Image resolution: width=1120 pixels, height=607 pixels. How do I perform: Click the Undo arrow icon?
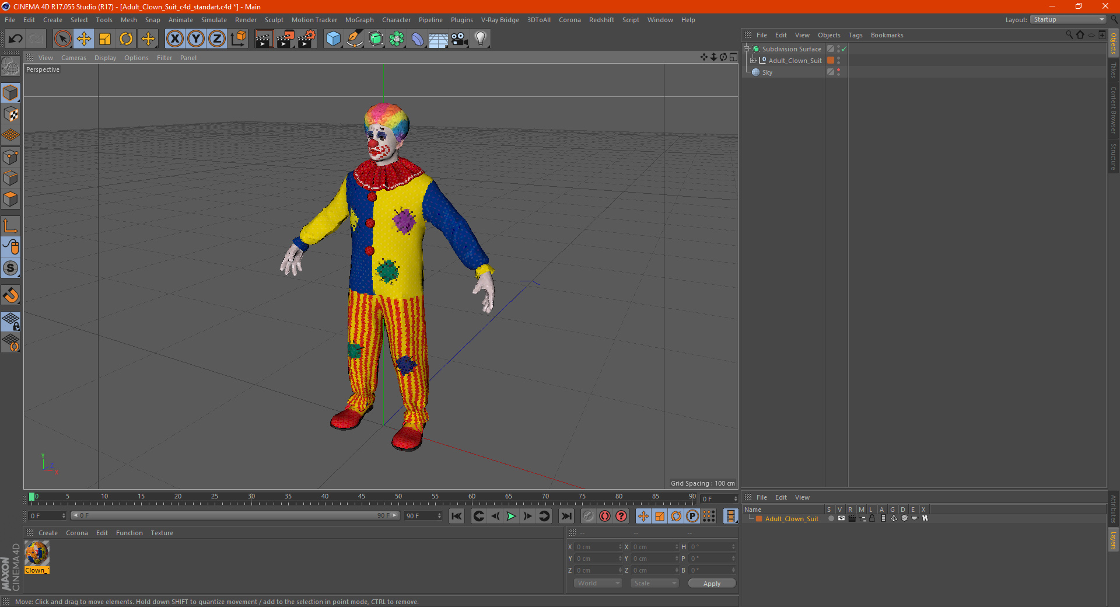(x=16, y=39)
